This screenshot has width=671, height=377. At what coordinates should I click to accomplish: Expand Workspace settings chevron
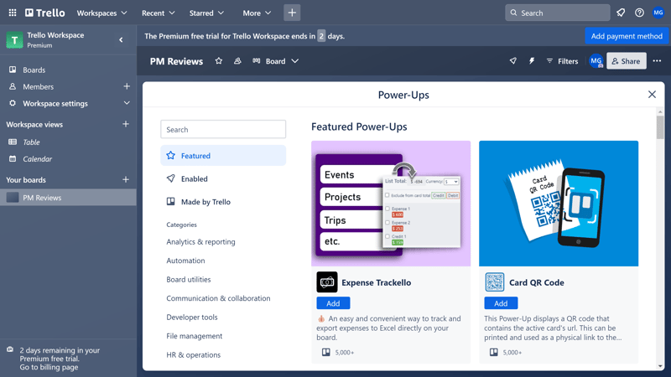[x=127, y=103]
